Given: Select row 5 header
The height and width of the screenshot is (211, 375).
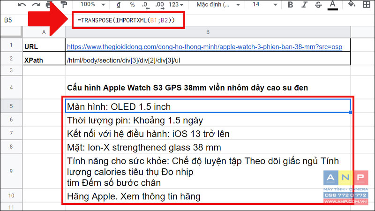Looking at the screenshot, I should (11, 106).
